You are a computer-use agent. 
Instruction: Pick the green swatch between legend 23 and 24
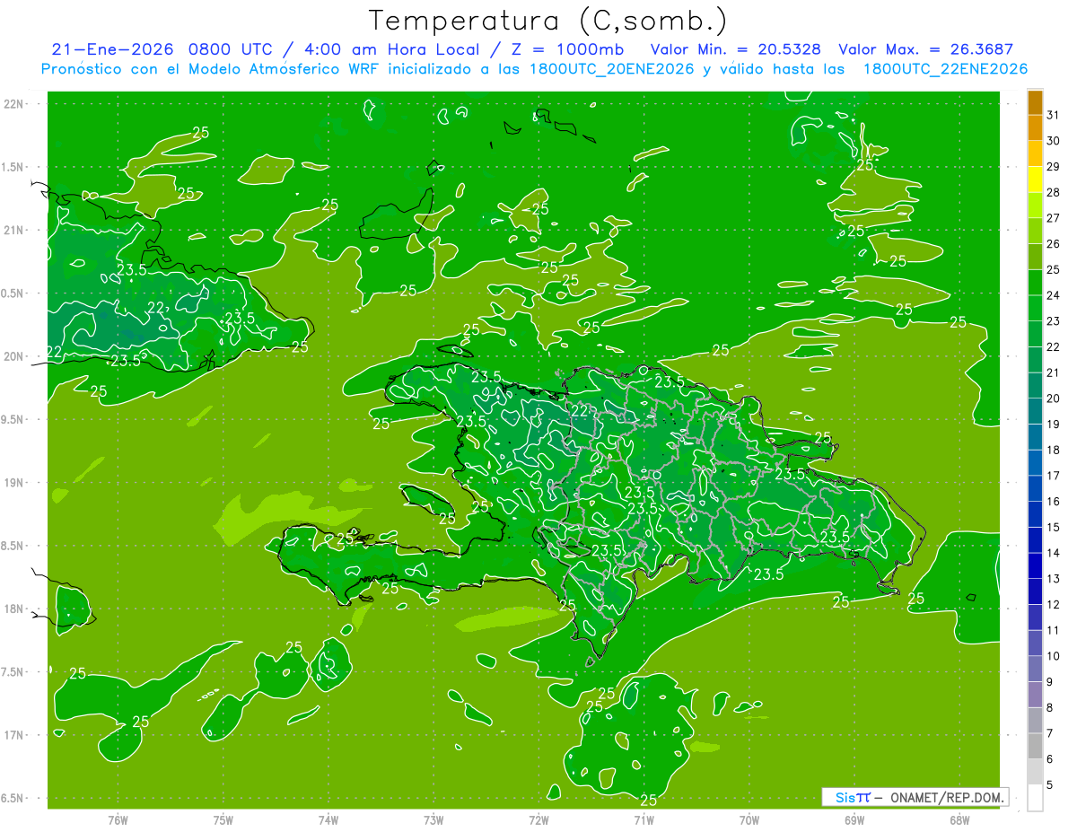(x=1035, y=308)
